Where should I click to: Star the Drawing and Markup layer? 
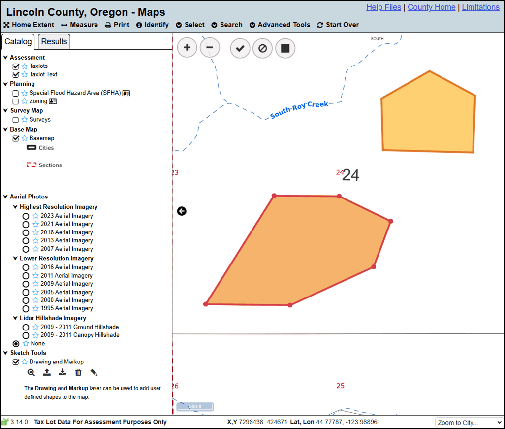(x=25, y=362)
